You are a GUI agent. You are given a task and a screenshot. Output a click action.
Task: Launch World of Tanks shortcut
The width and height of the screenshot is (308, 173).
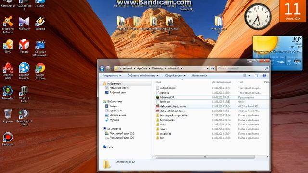(24, 94)
